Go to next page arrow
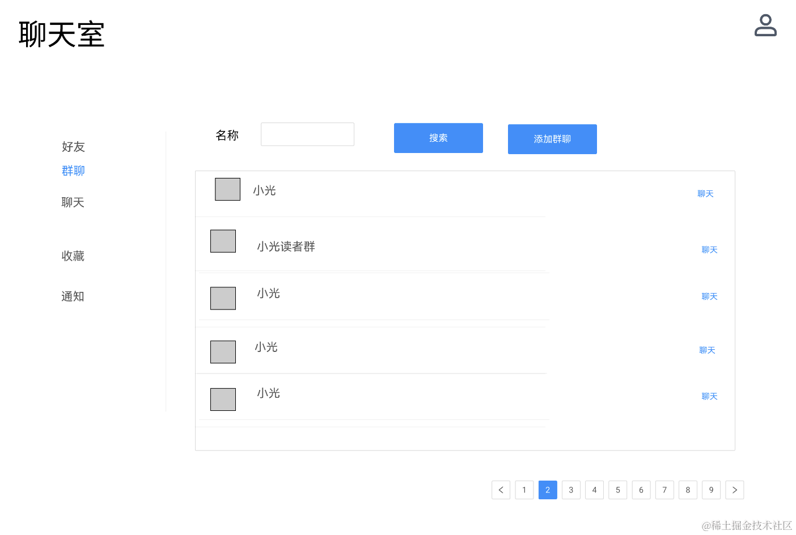 point(734,490)
